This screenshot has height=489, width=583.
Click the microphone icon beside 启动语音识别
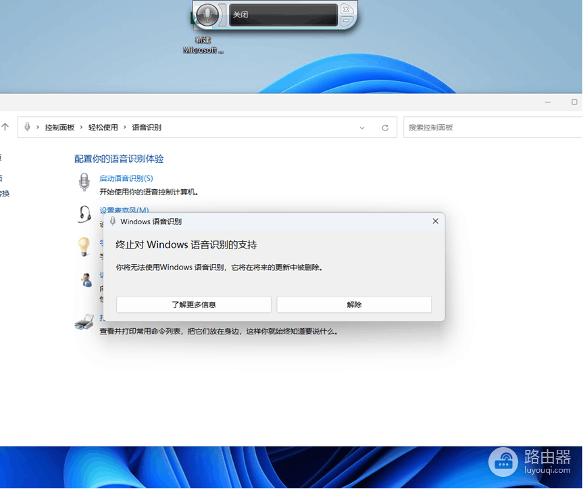84,182
